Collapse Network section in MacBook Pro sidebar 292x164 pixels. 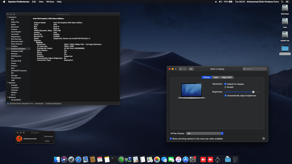pos(8,83)
